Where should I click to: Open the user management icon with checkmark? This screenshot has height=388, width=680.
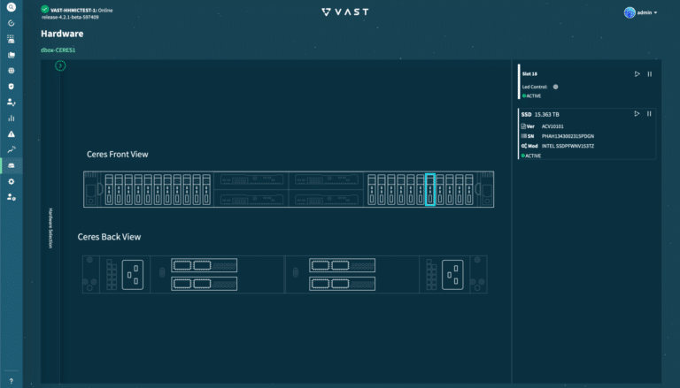(12, 103)
